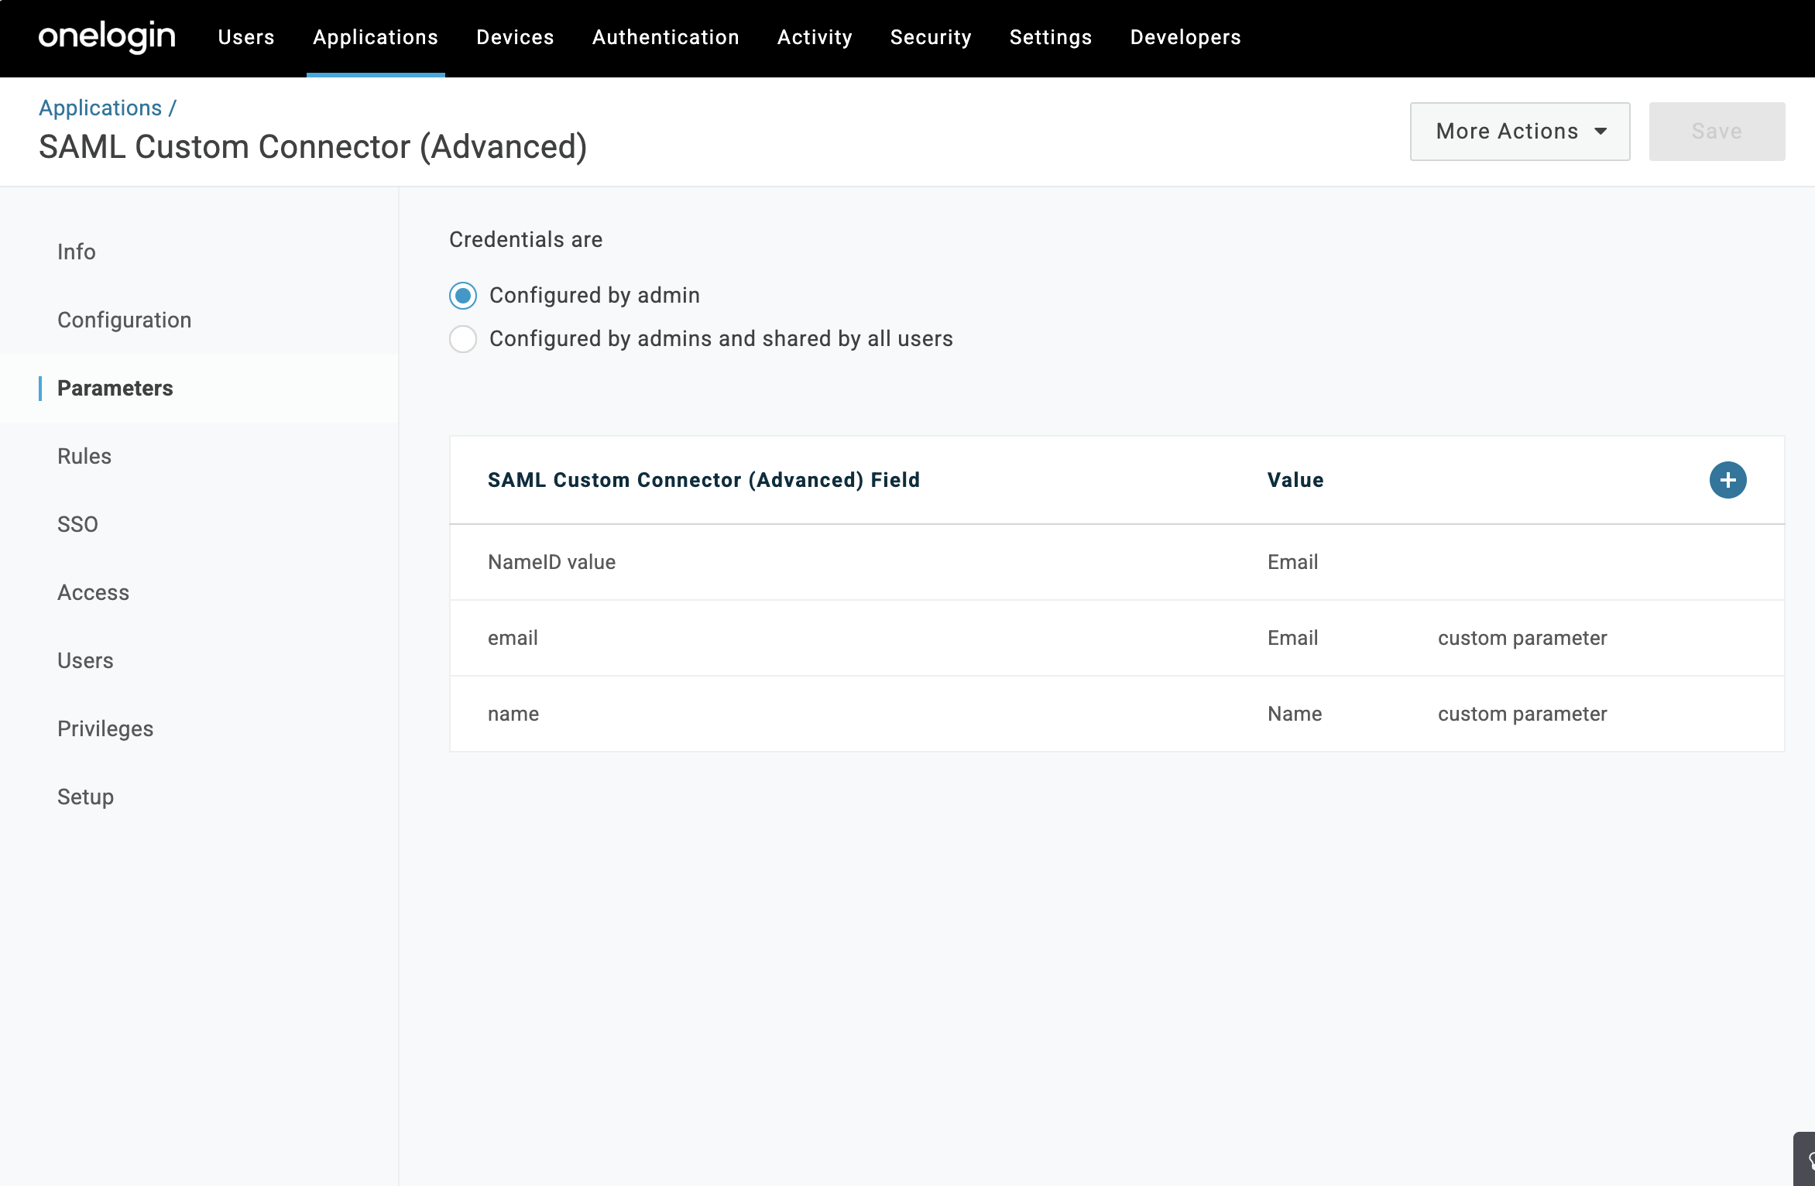Image resolution: width=1815 pixels, height=1186 pixels.
Task: Click custom parameter label in email row
Action: coord(1522,638)
